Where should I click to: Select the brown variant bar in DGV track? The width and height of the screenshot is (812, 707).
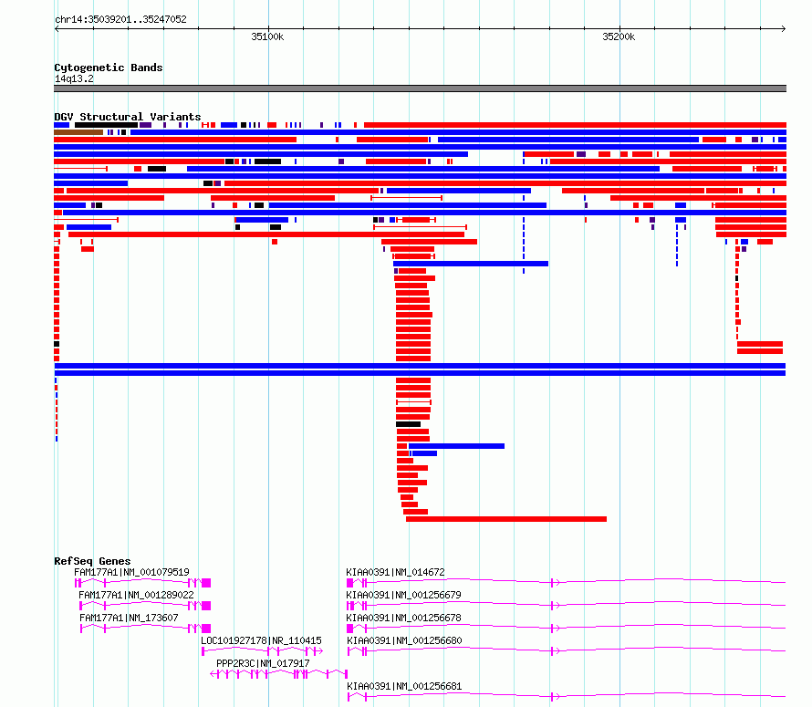(78, 132)
